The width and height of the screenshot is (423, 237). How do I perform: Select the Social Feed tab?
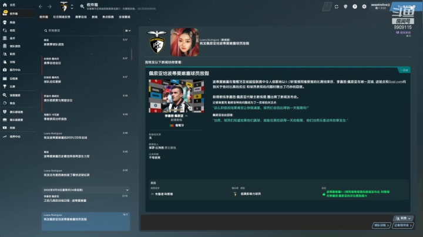point(62,17)
